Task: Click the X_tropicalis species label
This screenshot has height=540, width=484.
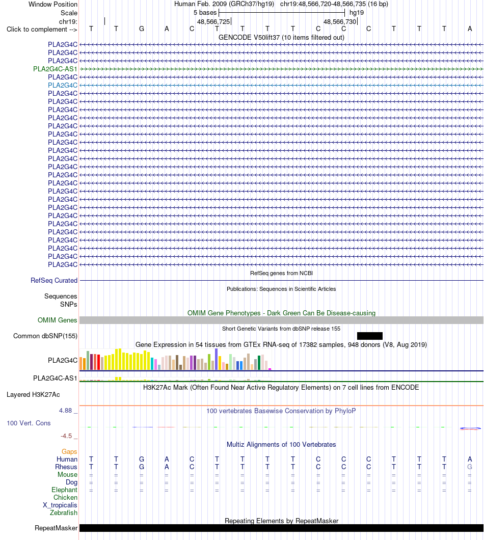Action: click(x=60, y=505)
